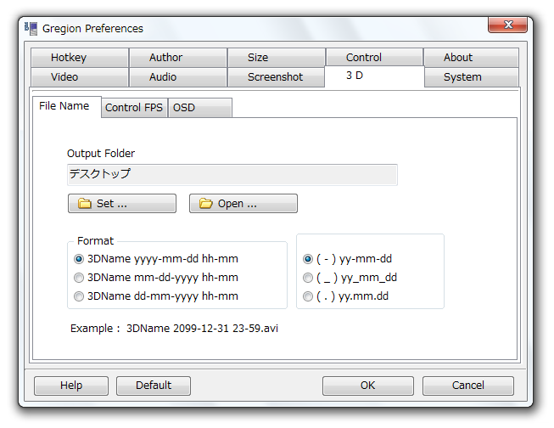The height and width of the screenshot is (428, 554).
Task: Confirm with the OK button
Action: [368, 386]
